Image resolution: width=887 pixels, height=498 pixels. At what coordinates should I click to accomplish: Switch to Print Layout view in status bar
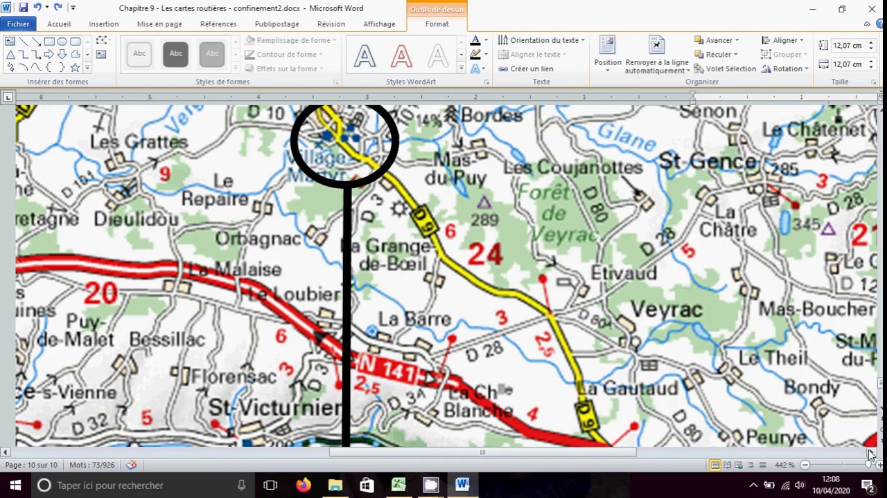tap(714, 465)
